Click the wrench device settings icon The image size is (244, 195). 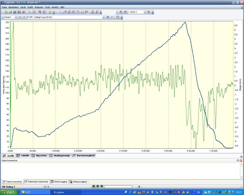pos(30,12)
